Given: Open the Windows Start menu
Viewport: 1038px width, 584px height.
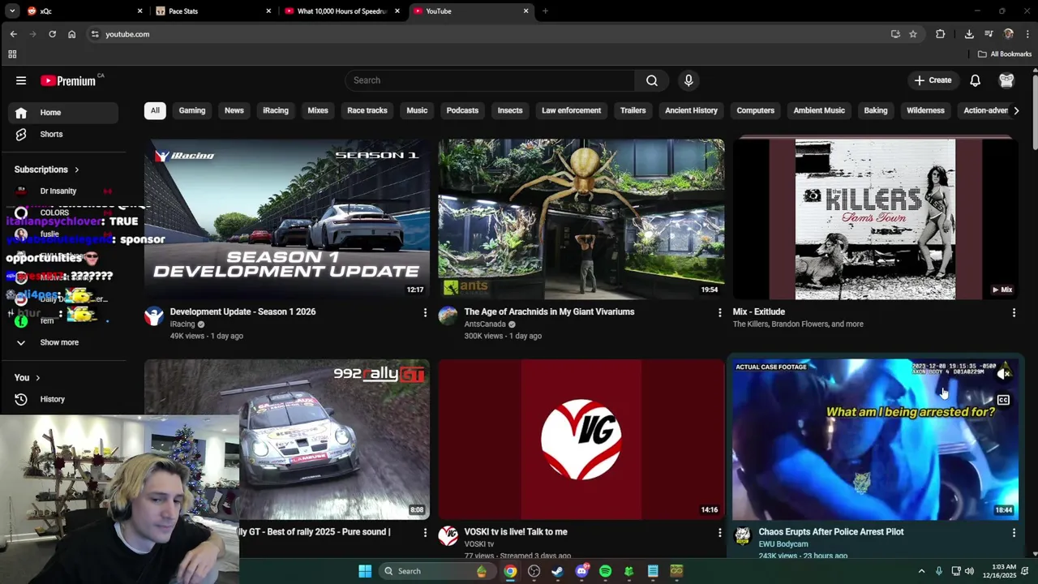Looking at the screenshot, I should tap(365, 571).
